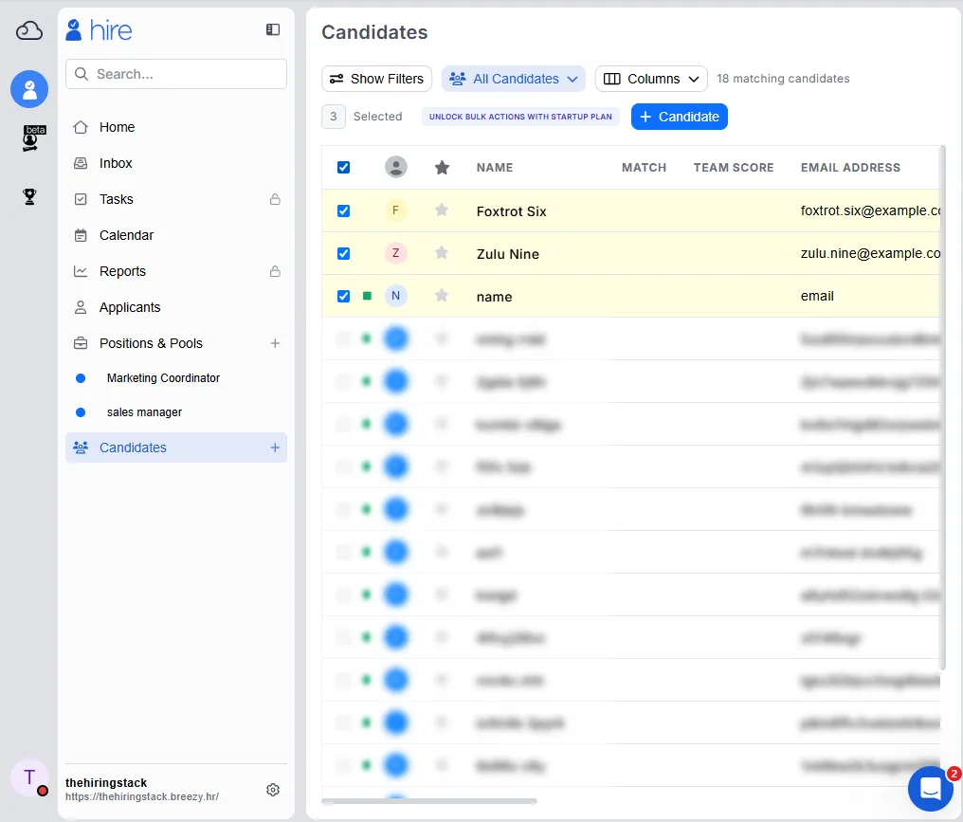The height and width of the screenshot is (822, 963).
Task: Uncheck the name row checkbox
Action: coord(344,296)
